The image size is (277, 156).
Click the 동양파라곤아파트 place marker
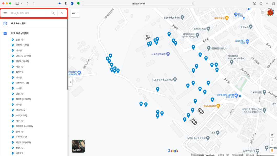click(182, 17)
